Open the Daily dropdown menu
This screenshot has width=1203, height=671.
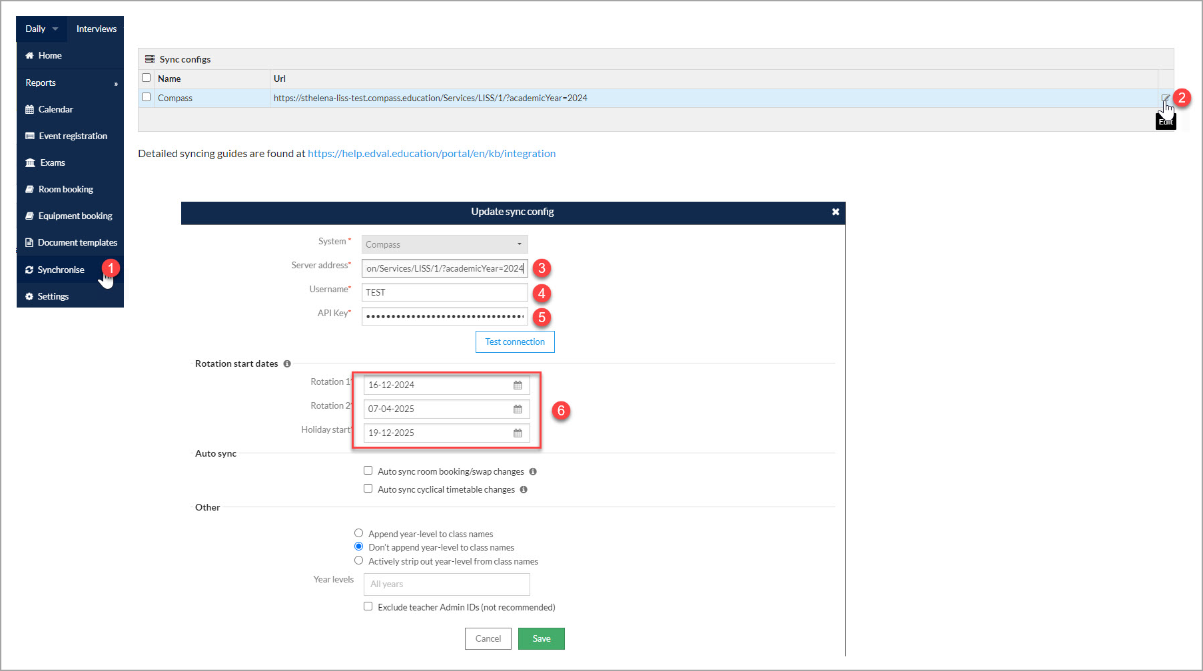[x=42, y=29]
